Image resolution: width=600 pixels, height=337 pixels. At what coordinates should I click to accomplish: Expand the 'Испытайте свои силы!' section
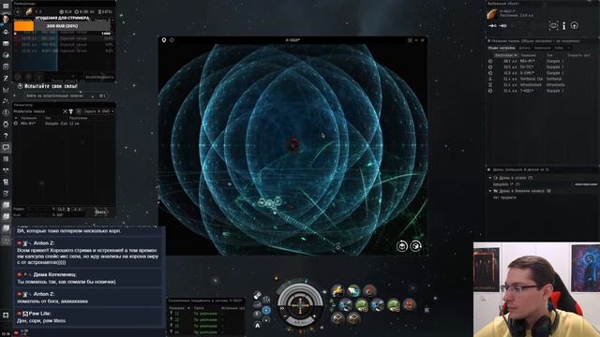point(21,86)
